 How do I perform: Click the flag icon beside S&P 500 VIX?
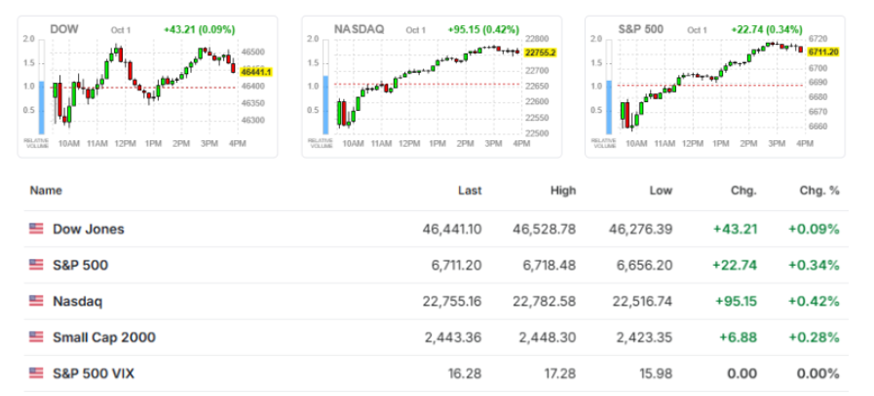tap(36, 374)
